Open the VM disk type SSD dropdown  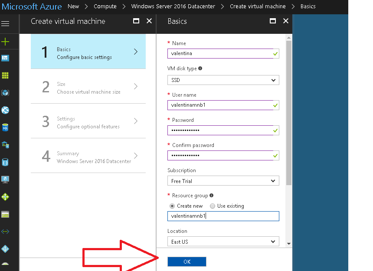[223, 80]
